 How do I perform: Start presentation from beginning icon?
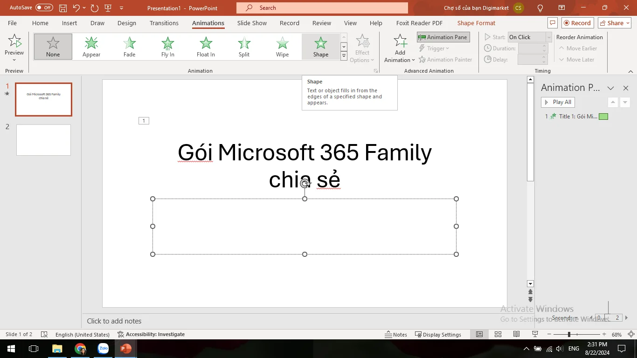click(x=108, y=8)
